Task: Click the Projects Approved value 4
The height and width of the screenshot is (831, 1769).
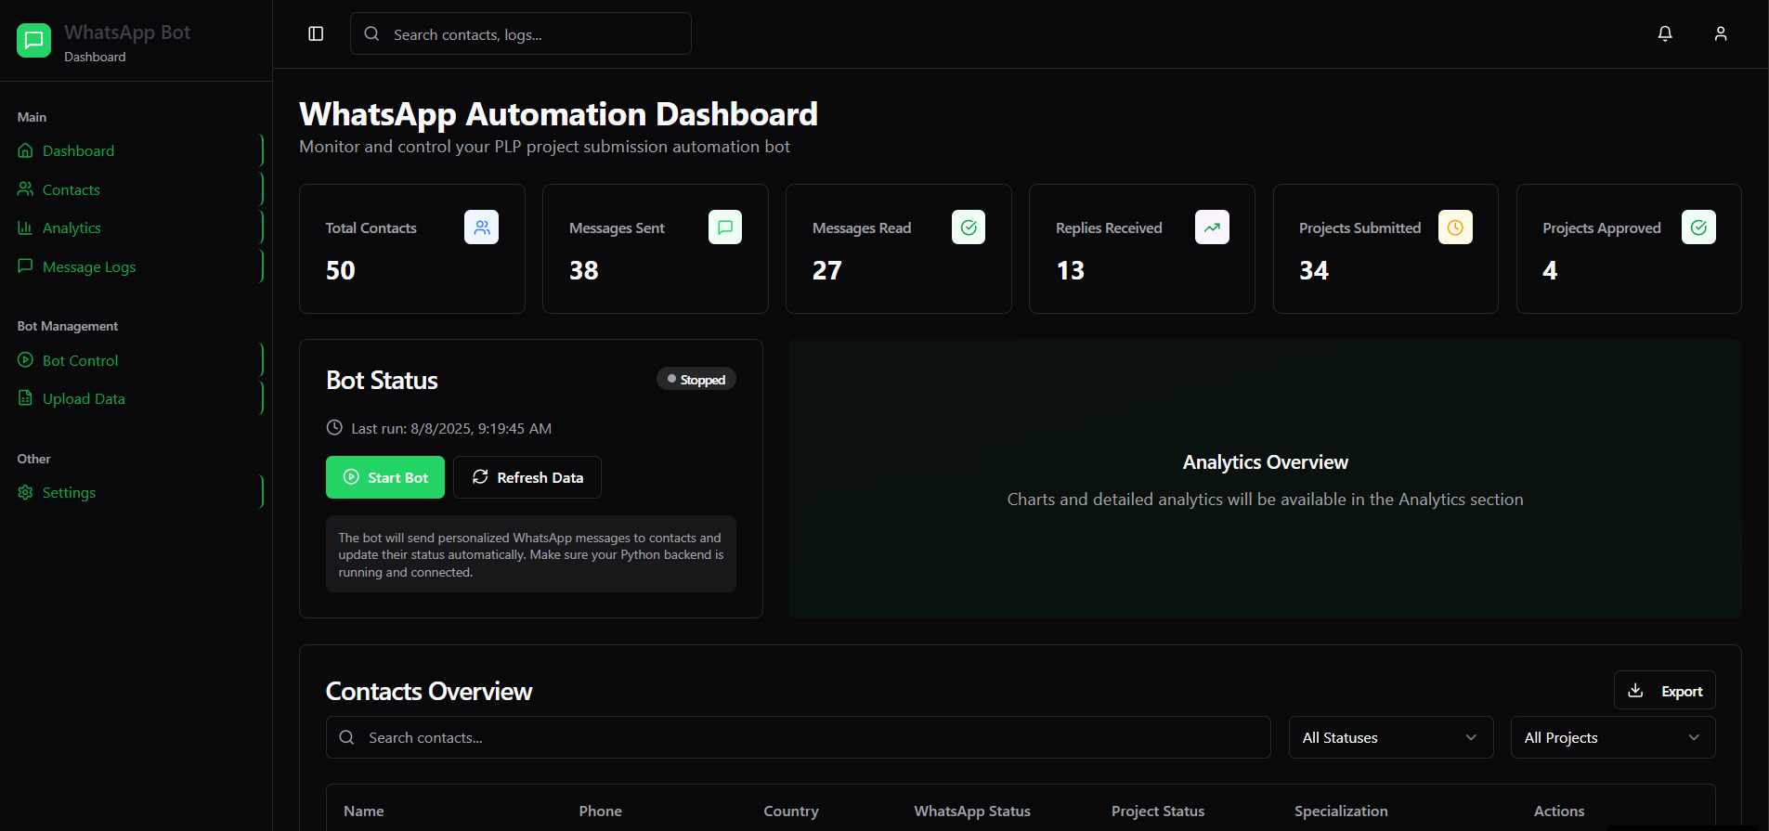Action: (x=1550, y=270)
